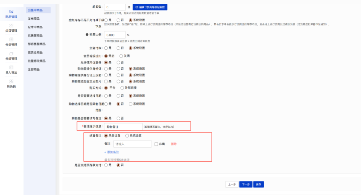
Task: Select 否 for 虚拟库存不足不允许其下级下单
Action: pyautogui.click(x=118, y=20)
